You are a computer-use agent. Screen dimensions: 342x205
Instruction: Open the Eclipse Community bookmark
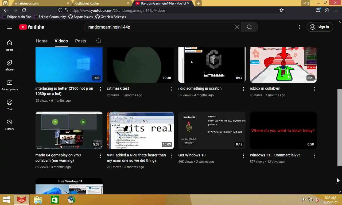pos(50,17)
